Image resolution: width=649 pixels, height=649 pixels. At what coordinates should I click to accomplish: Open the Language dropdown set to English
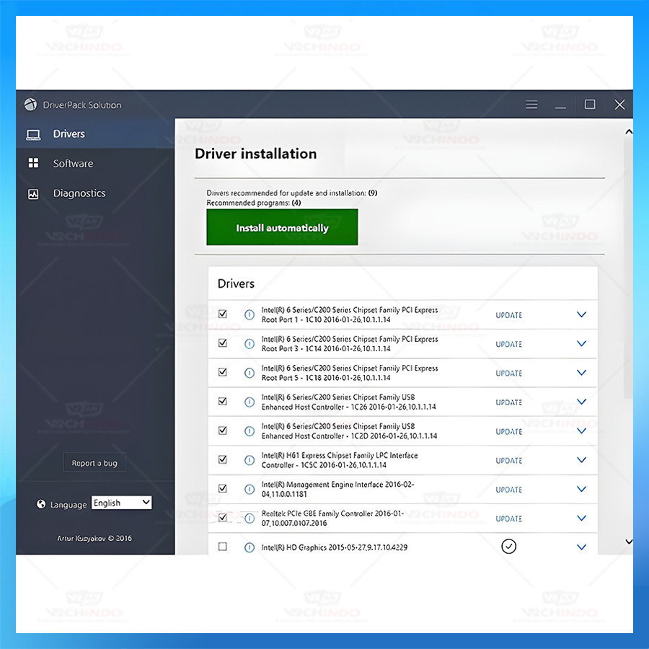click(121, 503)
